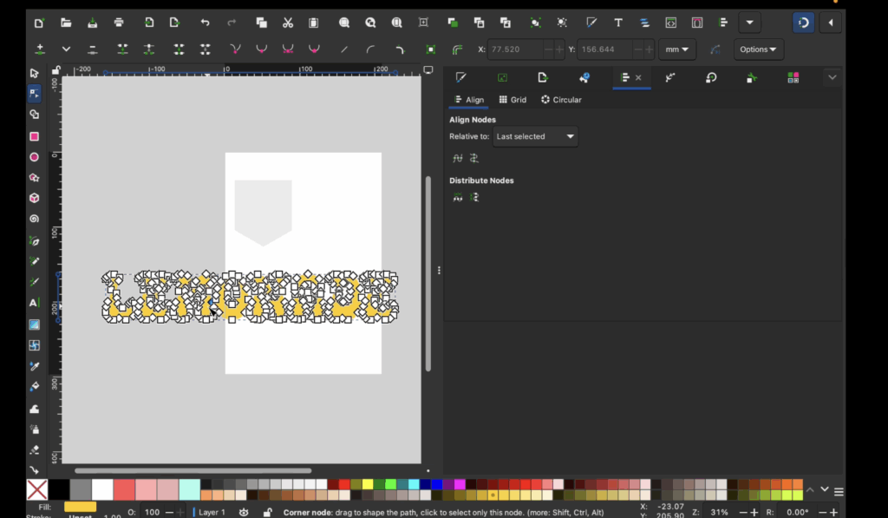This screenshot has height=518, width=888.
Task: Choose the Rectangle tool
Action: (x=34, y=136)
